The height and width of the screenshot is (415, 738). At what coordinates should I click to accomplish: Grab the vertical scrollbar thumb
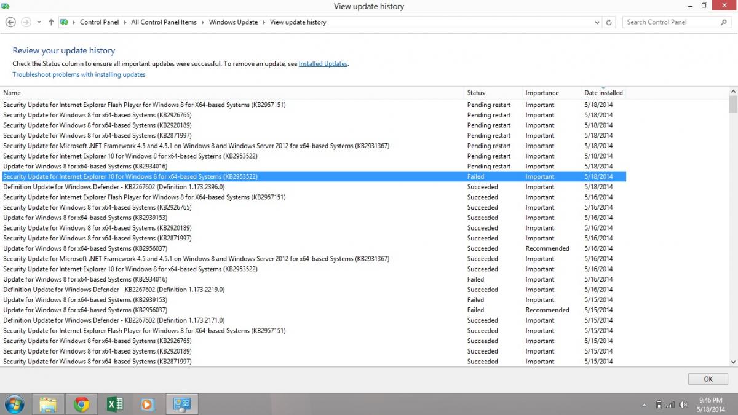tap(733, 105)
